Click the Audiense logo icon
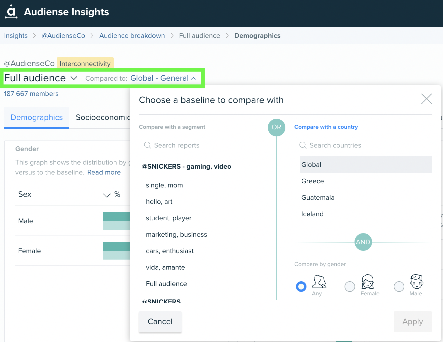Image resolution: width=443 pixels, height=342 pixels. tap(11, 12)
